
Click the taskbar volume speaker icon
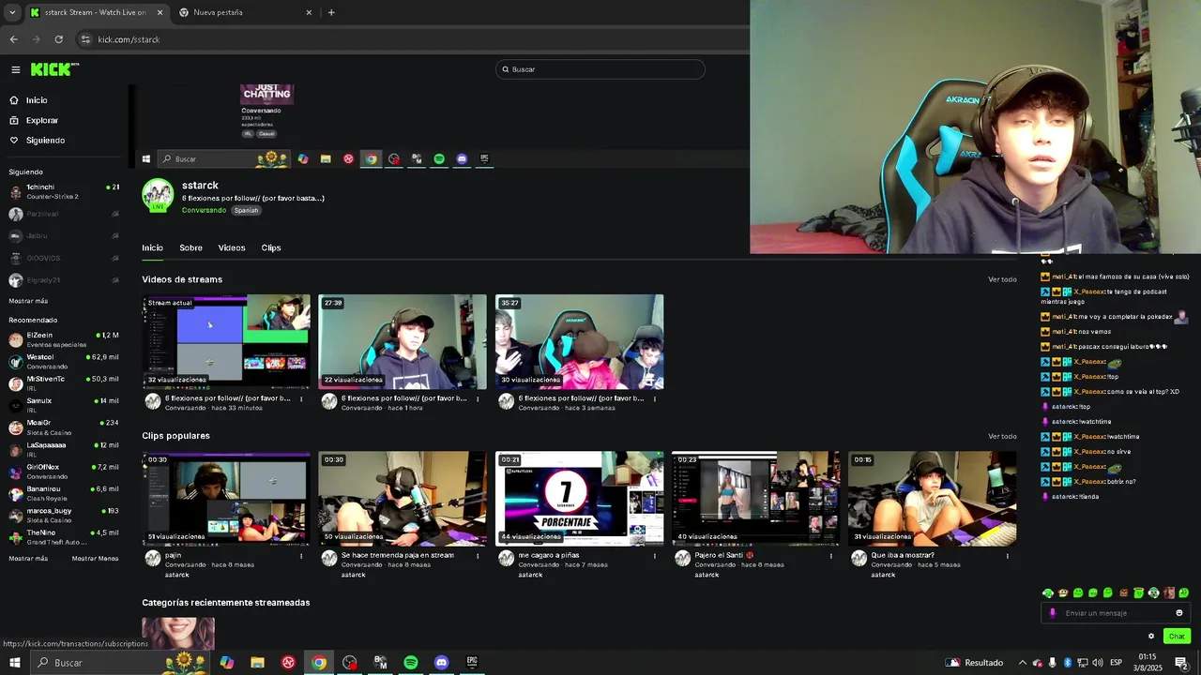click(x=1097, y=663)
